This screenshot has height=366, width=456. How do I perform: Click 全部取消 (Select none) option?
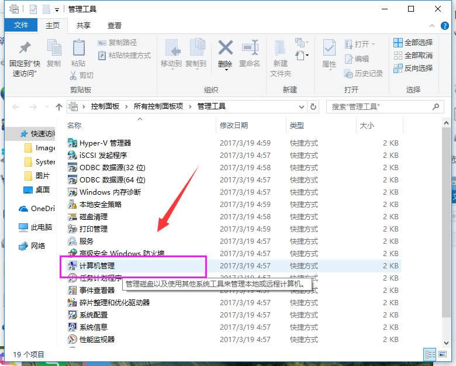coord(413,56)
